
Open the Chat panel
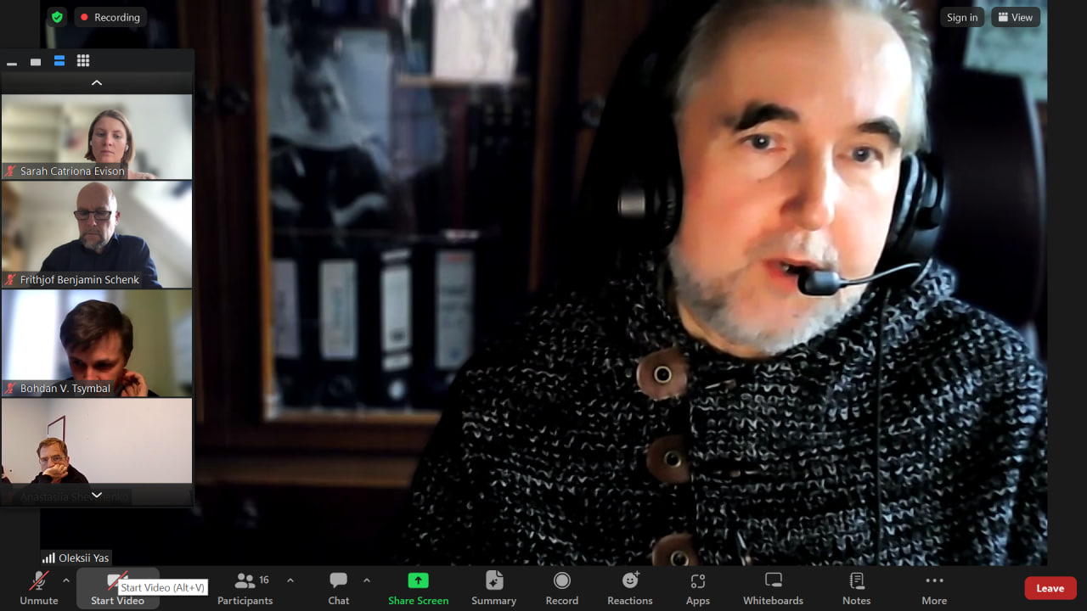[339, 587]
